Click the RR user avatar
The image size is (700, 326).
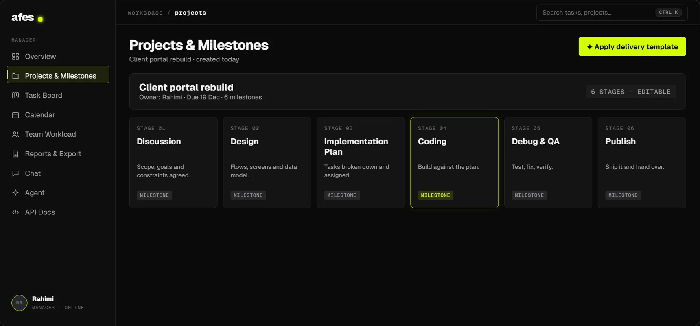[x=19, y=303]
